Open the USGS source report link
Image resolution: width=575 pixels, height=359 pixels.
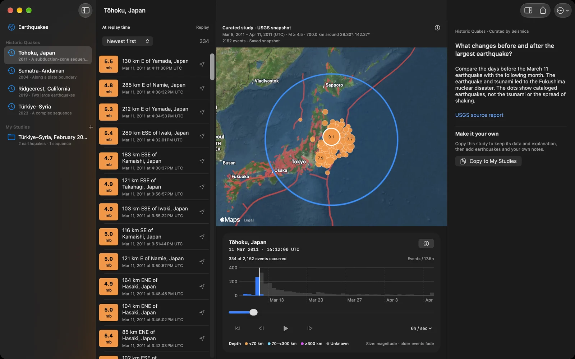pos(479,115)
